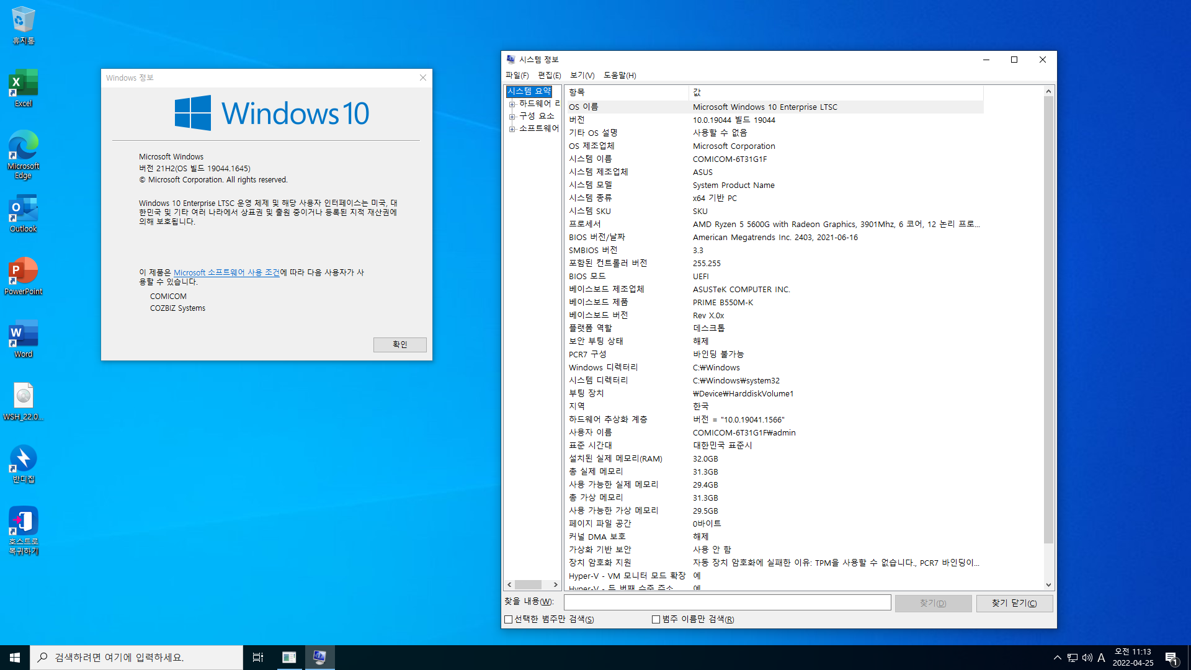Click the taskbar search box
The image size is (1191, 670).
[x=136, y=658]
